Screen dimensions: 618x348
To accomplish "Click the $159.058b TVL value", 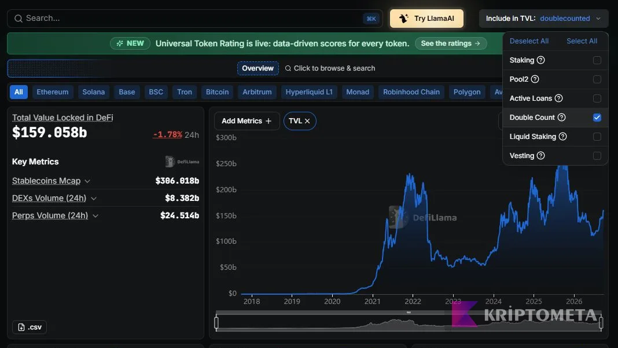I will [50, 133].
